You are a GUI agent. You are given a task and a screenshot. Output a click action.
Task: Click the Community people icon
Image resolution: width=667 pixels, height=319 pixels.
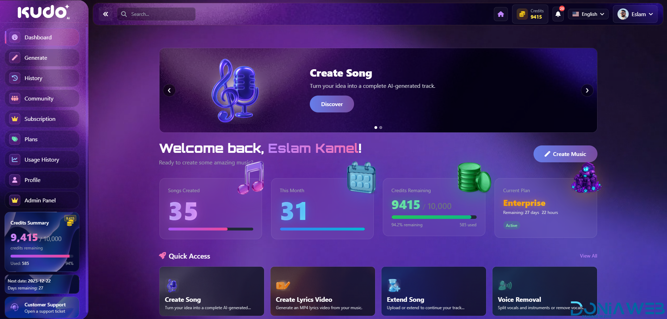pos(15,98)
